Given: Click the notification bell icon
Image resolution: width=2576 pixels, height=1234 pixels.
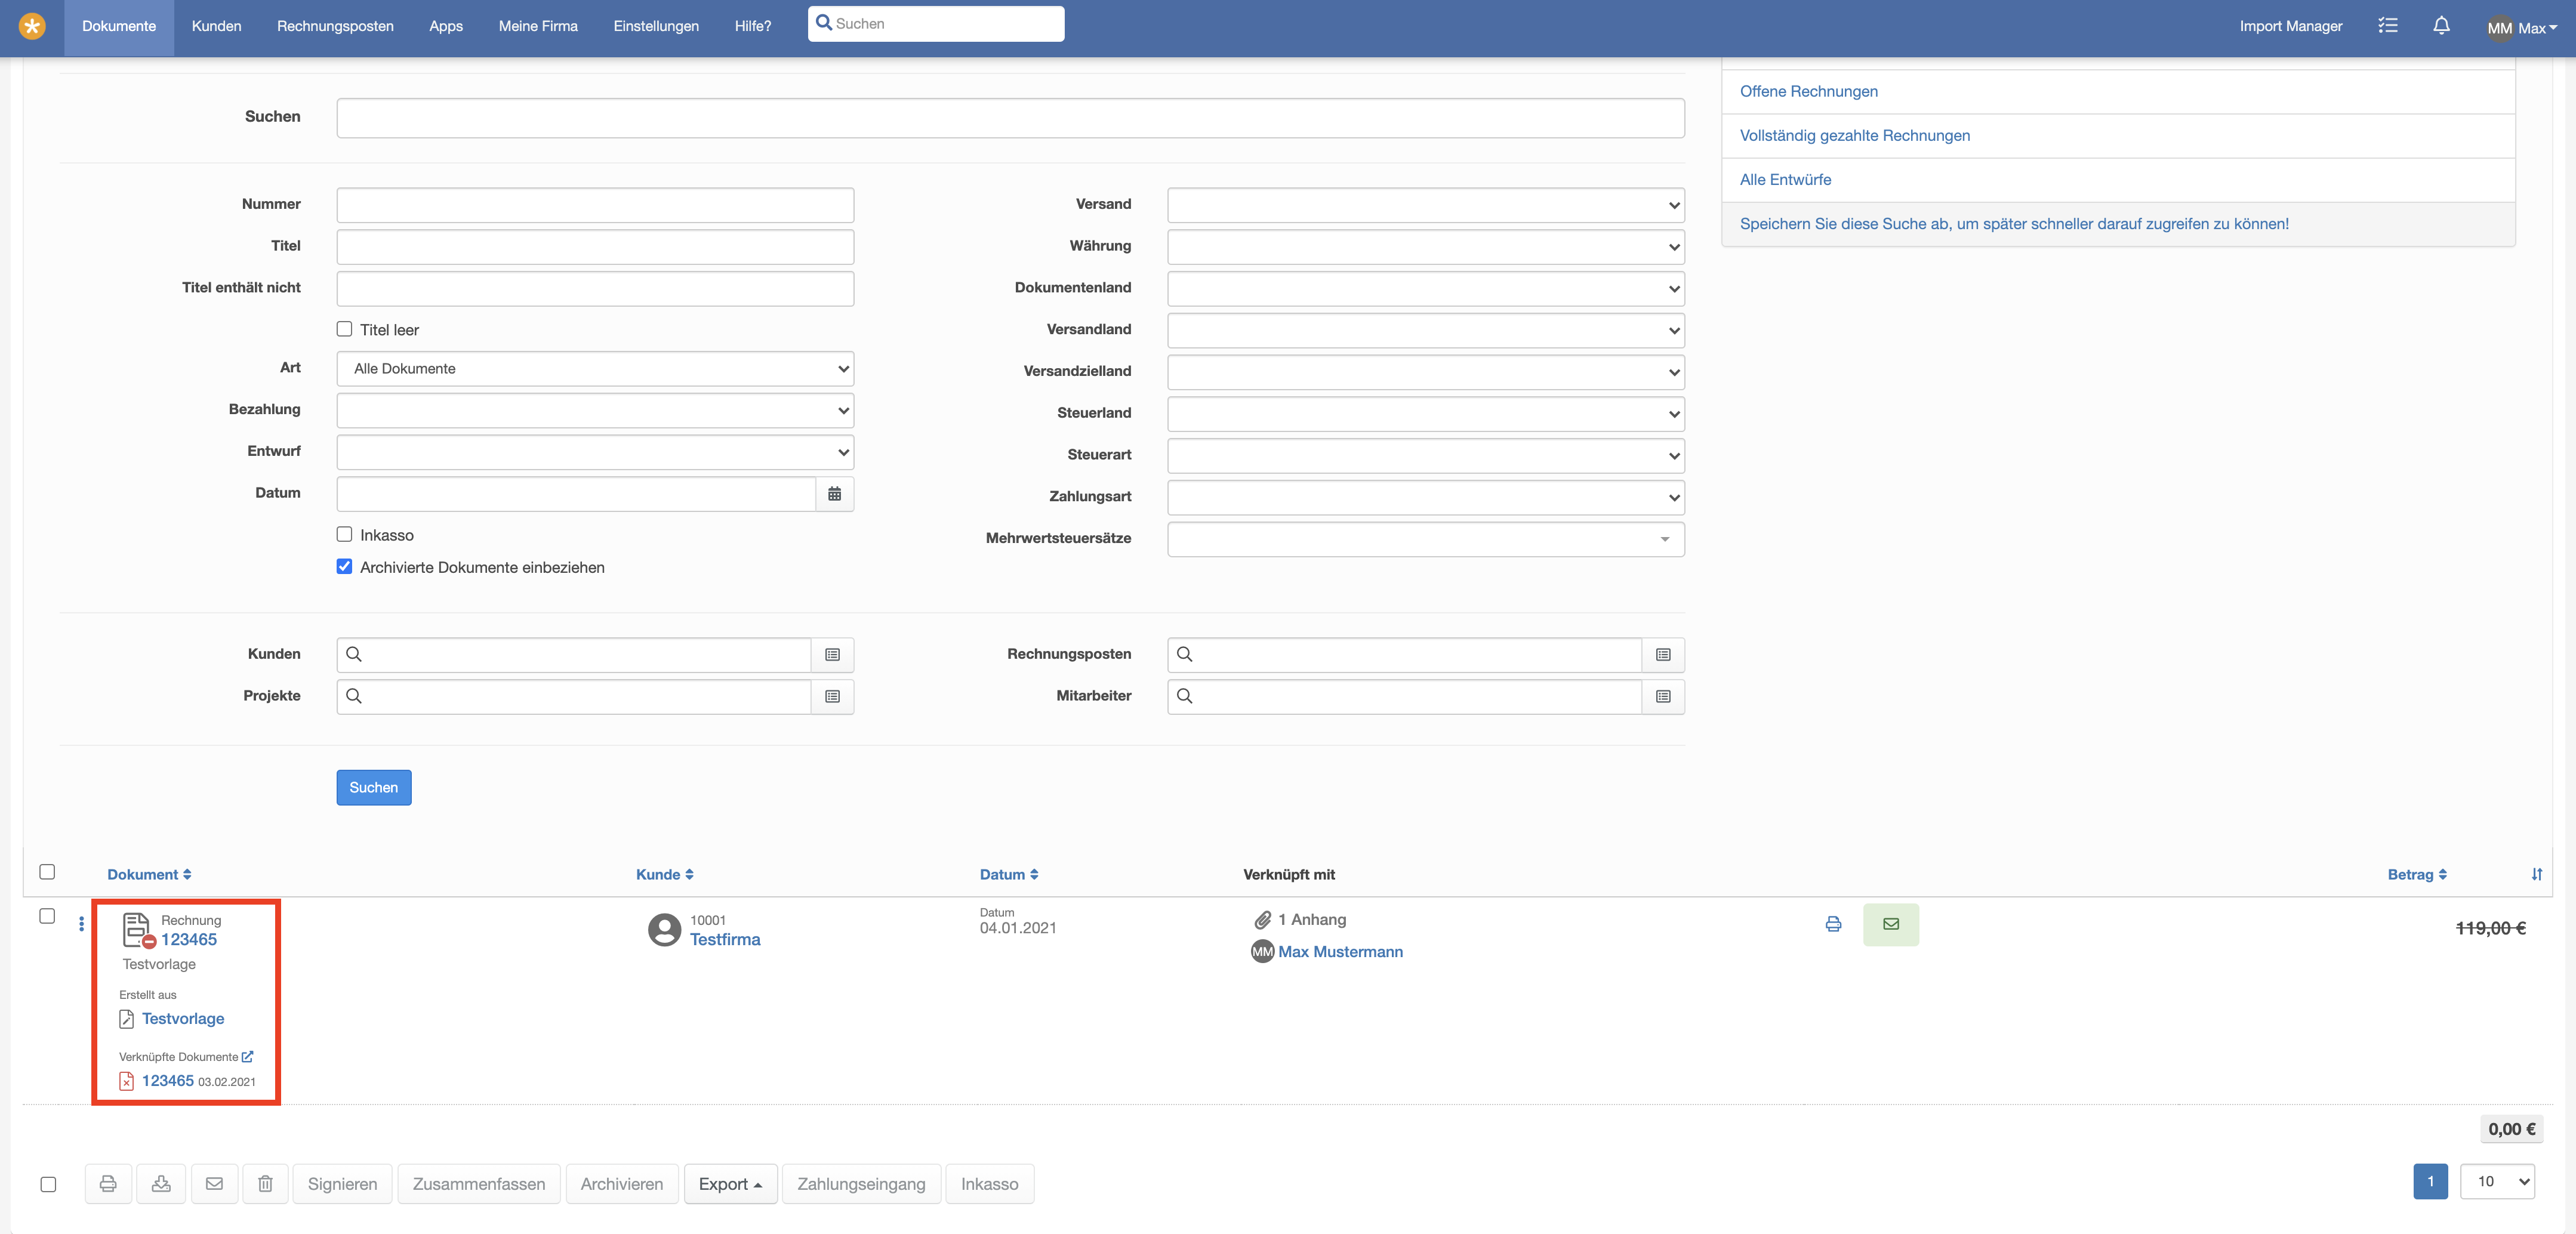Looking at the screenshot, I should 2441,26.
